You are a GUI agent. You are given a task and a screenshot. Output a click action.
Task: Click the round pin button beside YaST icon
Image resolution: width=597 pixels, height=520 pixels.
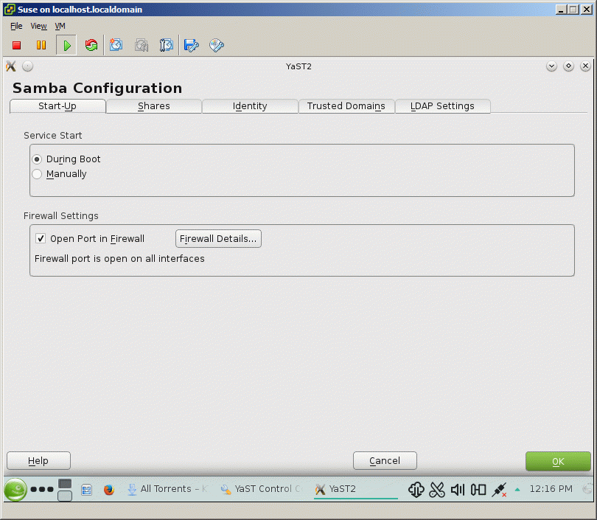click(x=27, y=66)
